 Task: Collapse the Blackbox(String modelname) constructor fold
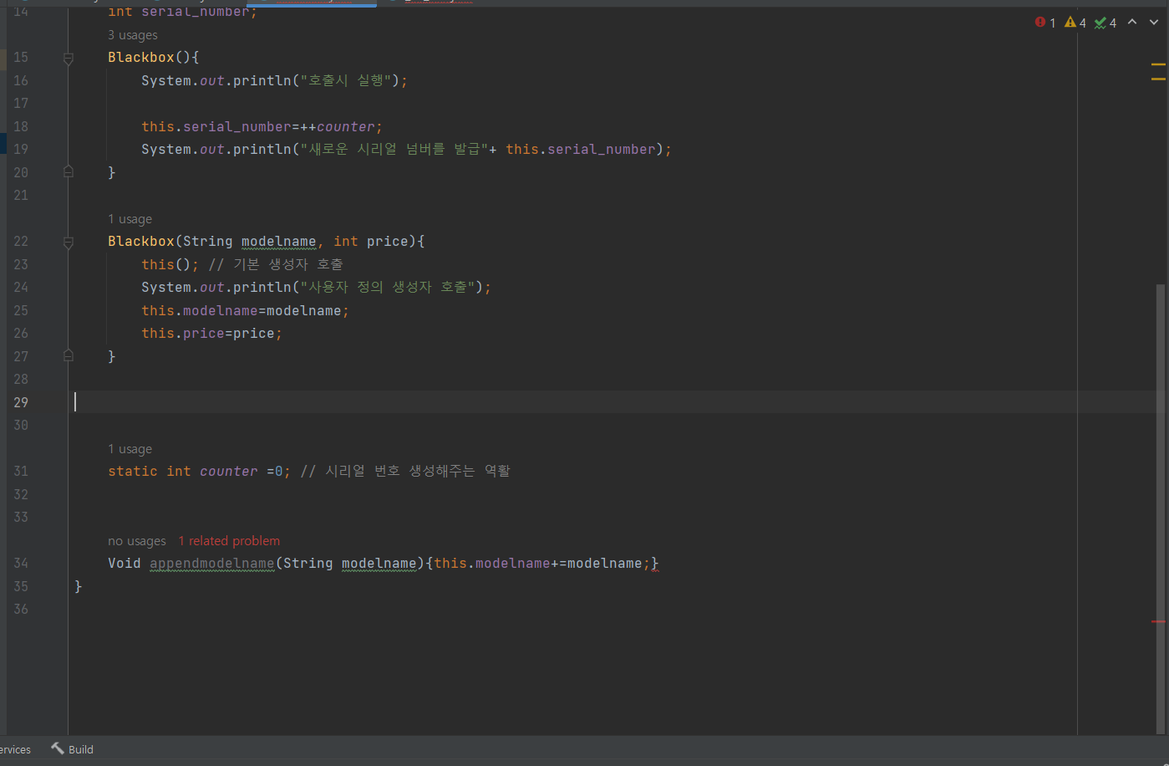coord(69,242)
